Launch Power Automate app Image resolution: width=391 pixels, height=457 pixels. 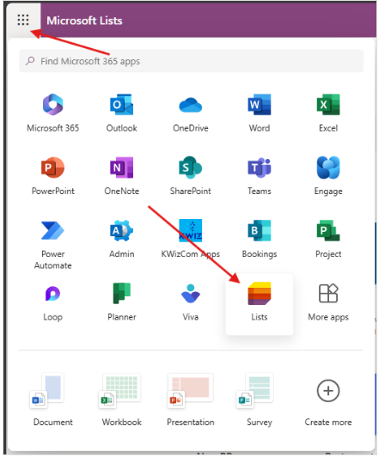[52, 244]
